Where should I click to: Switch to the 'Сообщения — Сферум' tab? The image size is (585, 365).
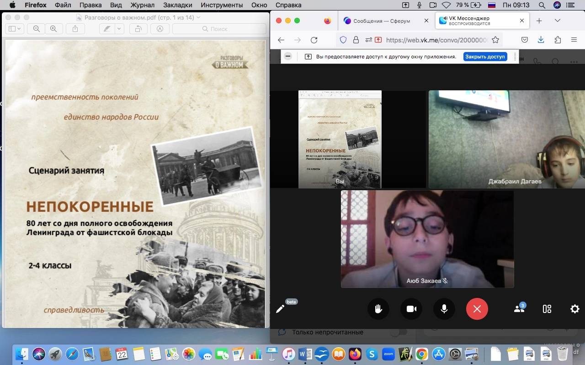coord(381,21)
